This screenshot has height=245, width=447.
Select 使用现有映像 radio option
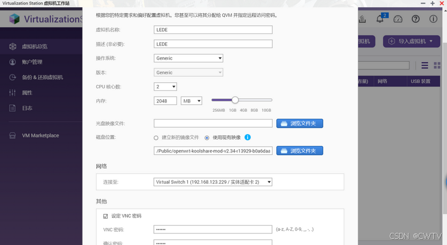coord(207,138)
